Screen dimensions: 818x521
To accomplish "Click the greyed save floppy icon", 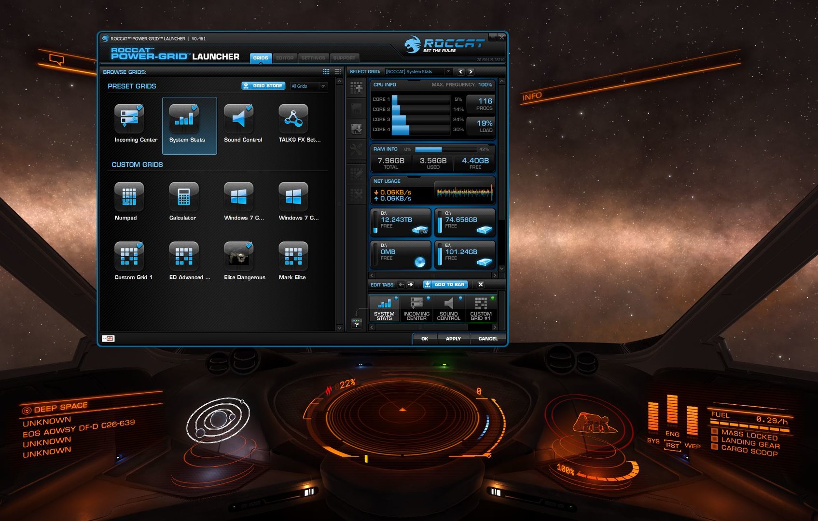I will pyautogui.click(x=357, y=109).
